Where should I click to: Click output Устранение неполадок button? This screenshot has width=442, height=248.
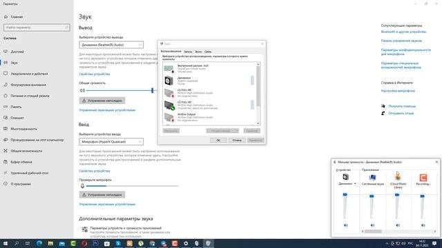coord(102,101)
